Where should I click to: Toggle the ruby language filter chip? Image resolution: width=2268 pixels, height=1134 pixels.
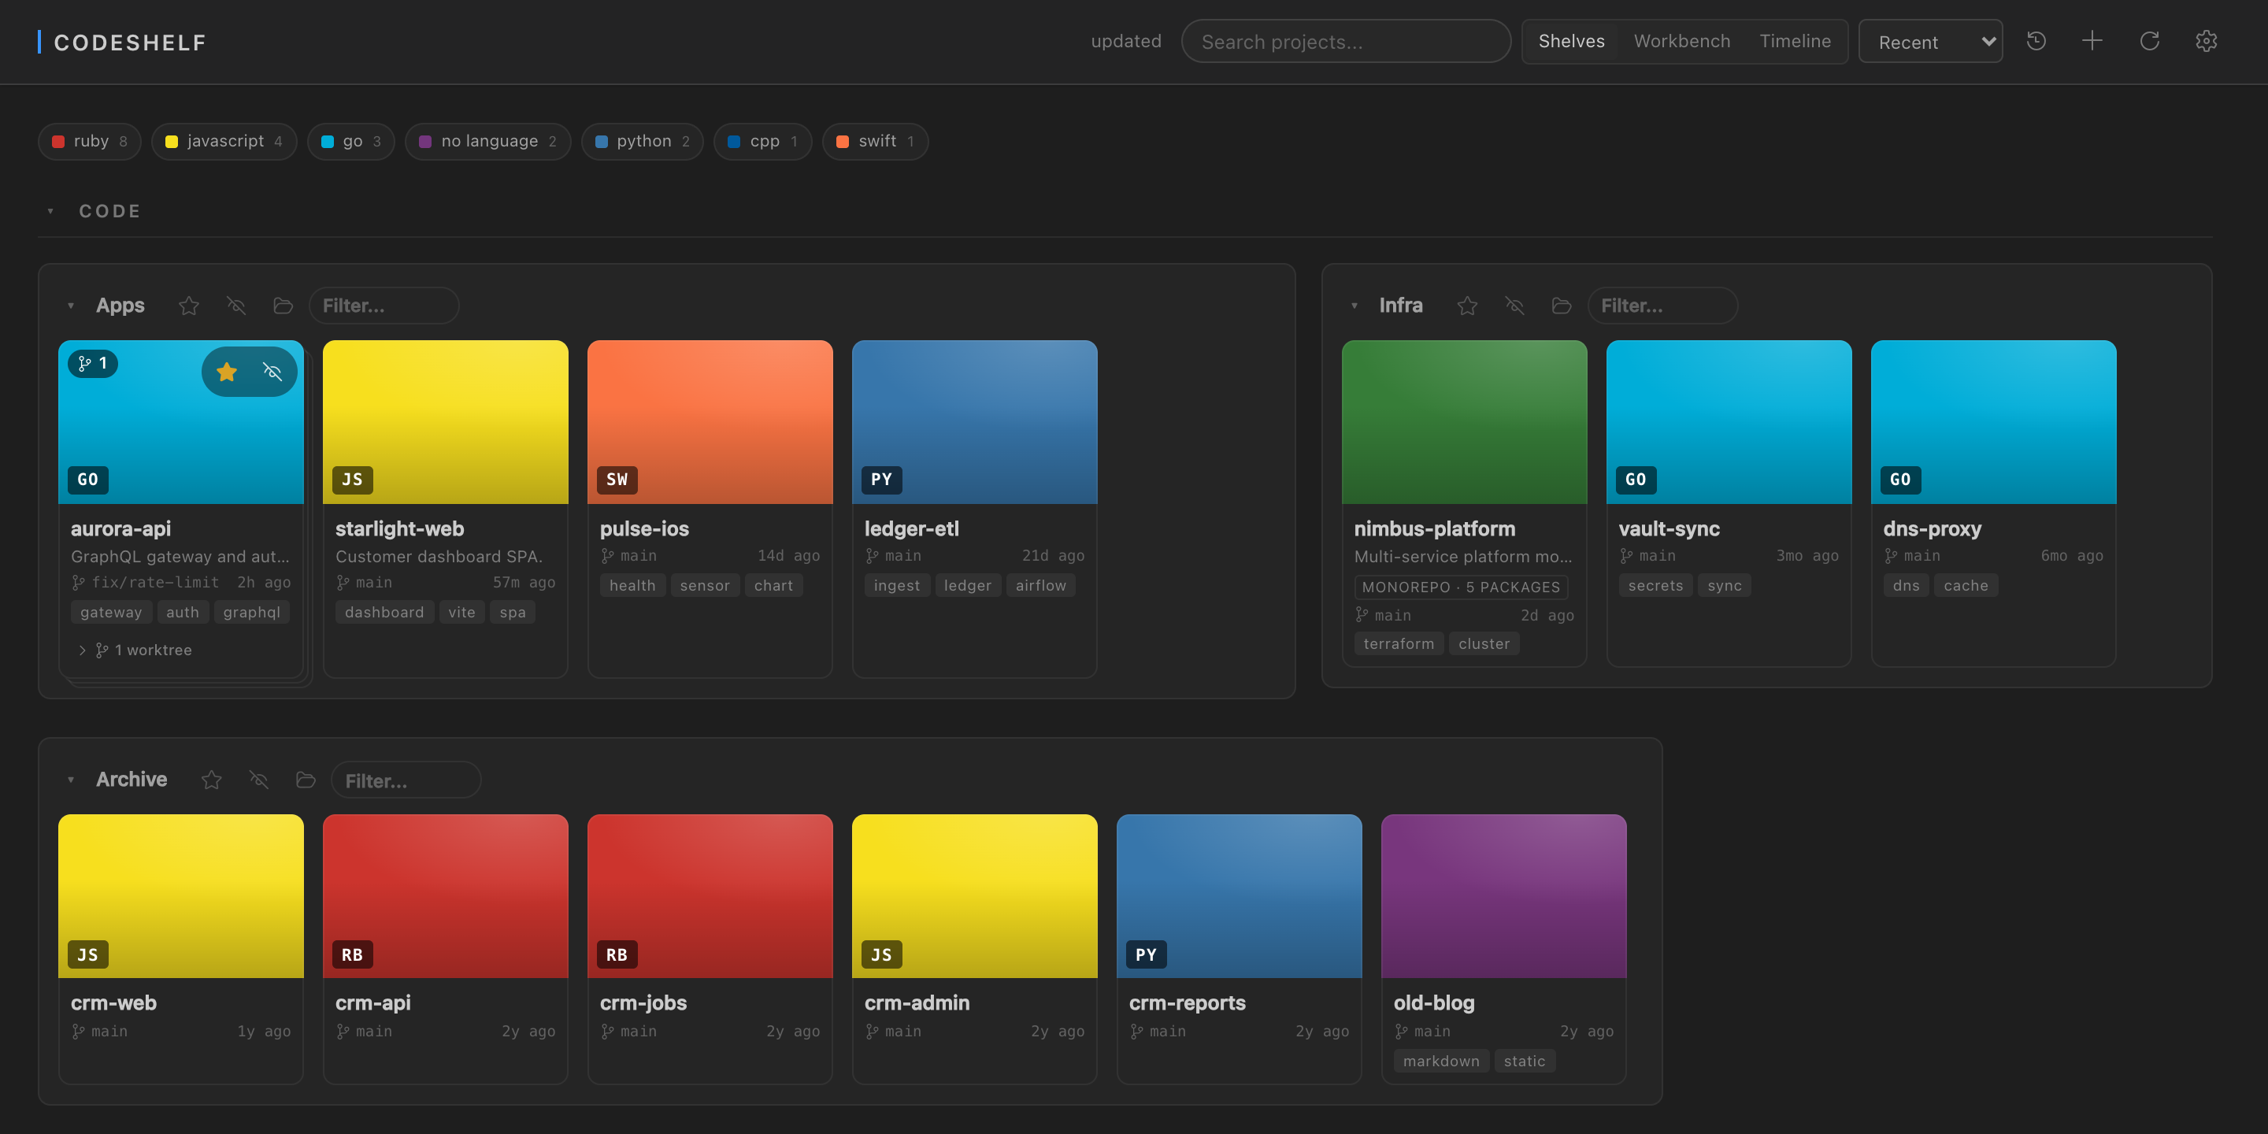click(x=90, y=141)
